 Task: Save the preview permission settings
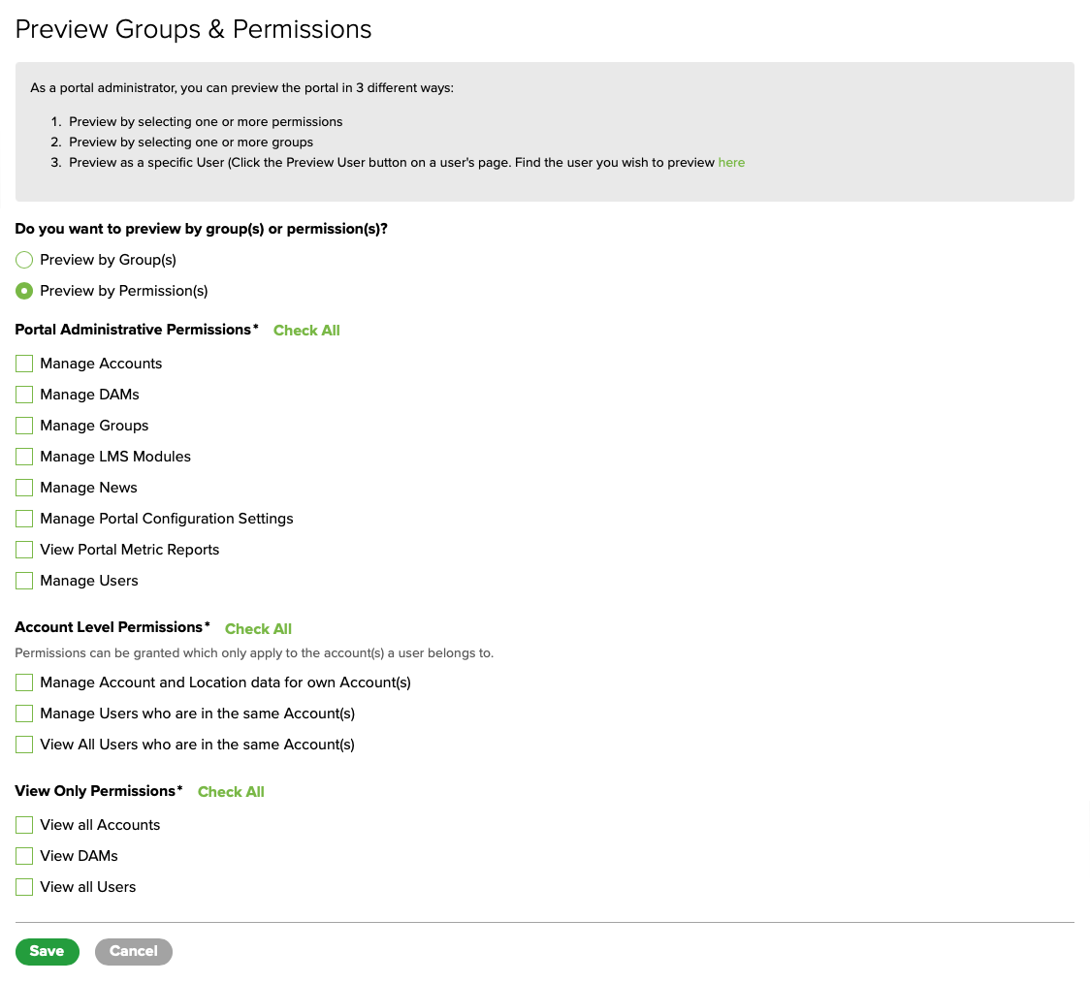47,951
